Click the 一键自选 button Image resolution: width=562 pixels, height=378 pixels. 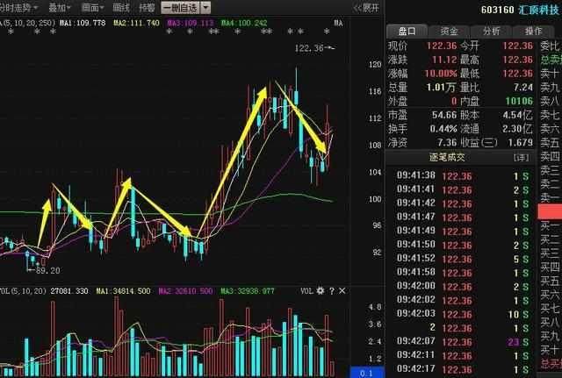[x=179, y=8]
